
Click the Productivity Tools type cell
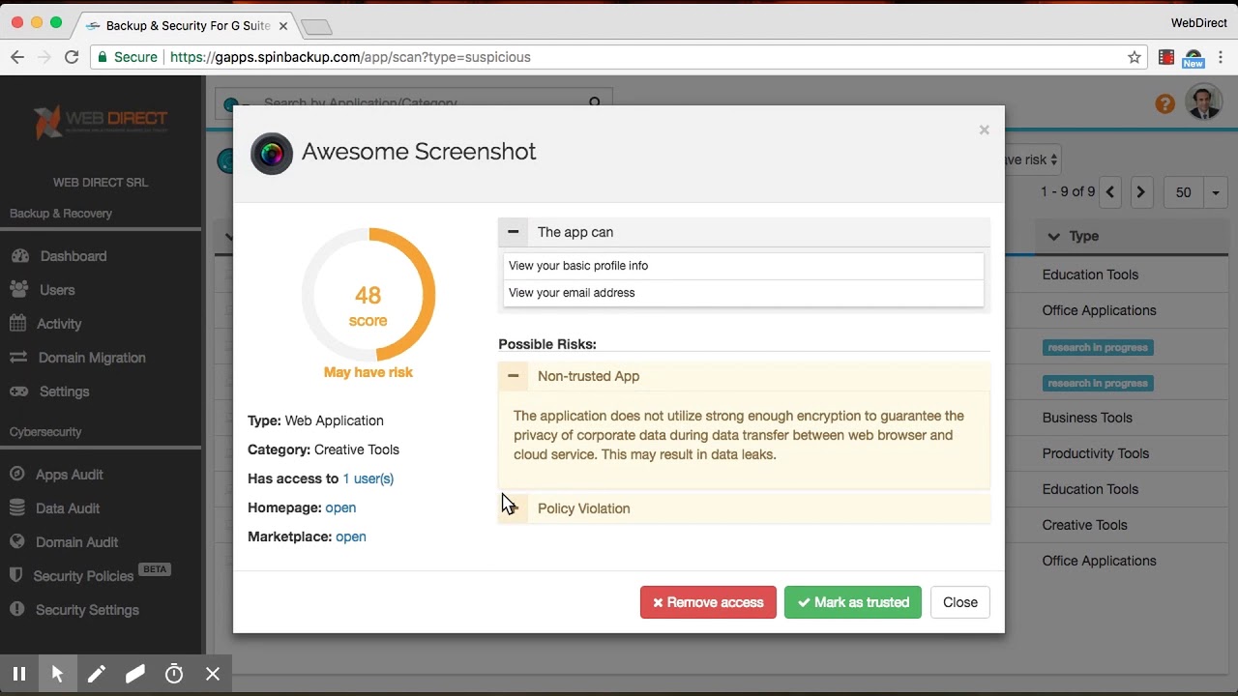(1096, 453)
